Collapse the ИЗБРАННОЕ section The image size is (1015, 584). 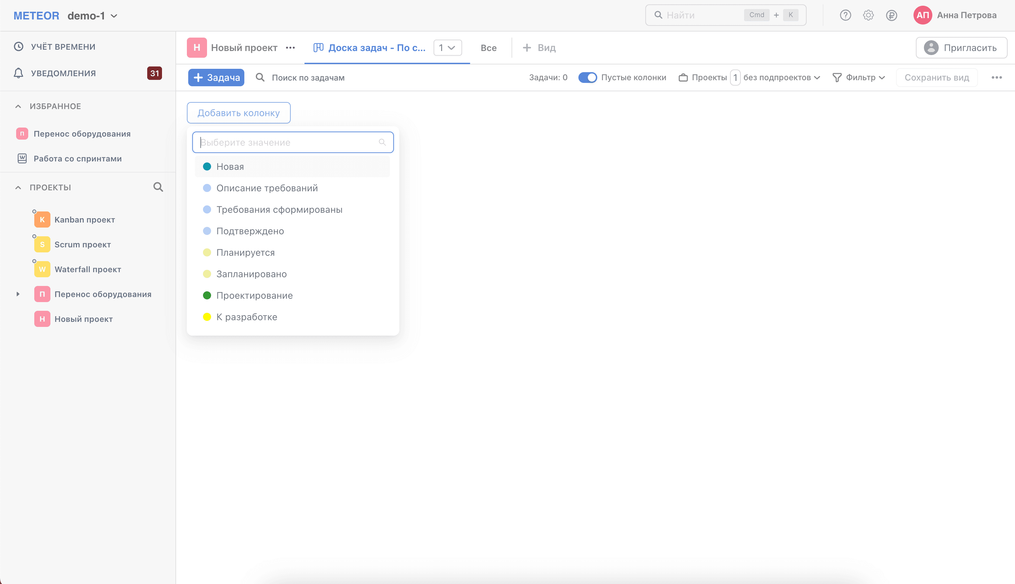tap(18, 106)
